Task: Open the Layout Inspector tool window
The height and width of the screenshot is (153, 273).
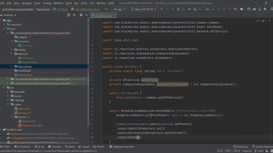Action: (x=263, y=147)
